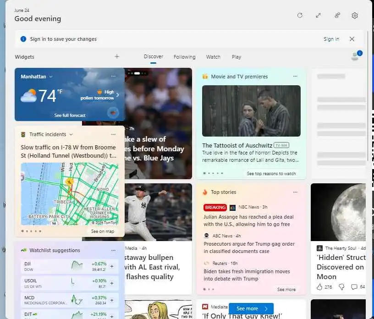
Task: Switch to the Following tab
Action: click(184, 57)
